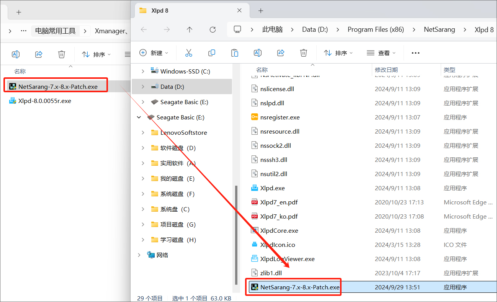Image resolution: width=497 pixels, height=302 pixels.
Task: Select the Rename icon in the toolbar
Action: pyautogui.click(x=257, y=53)
